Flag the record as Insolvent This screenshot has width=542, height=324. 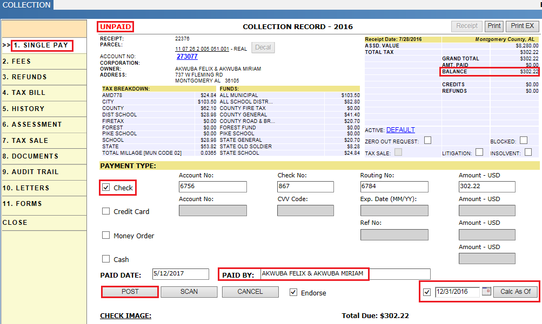[528, 152]
